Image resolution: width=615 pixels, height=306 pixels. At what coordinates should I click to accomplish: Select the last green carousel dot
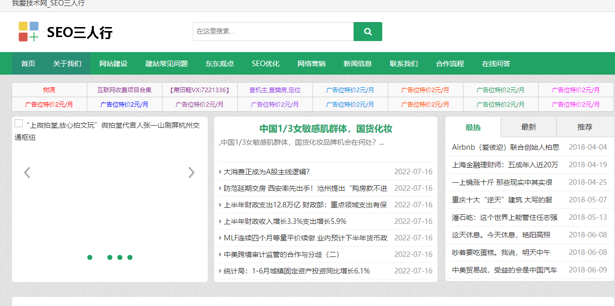pos(130,257)
